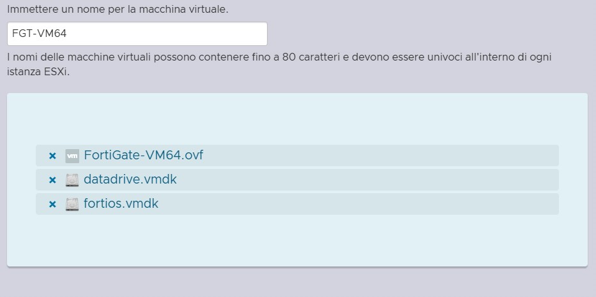Click the disk icon beside fortios.vmdk
Viewport: 596px width, 297px height.
click(x=72, y=205)
